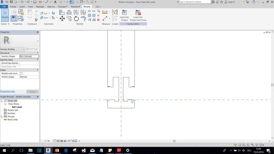Viewport: 274px width, 154px height.
Task: Expand the Groups tree node
Action: [x=2, y=116]
